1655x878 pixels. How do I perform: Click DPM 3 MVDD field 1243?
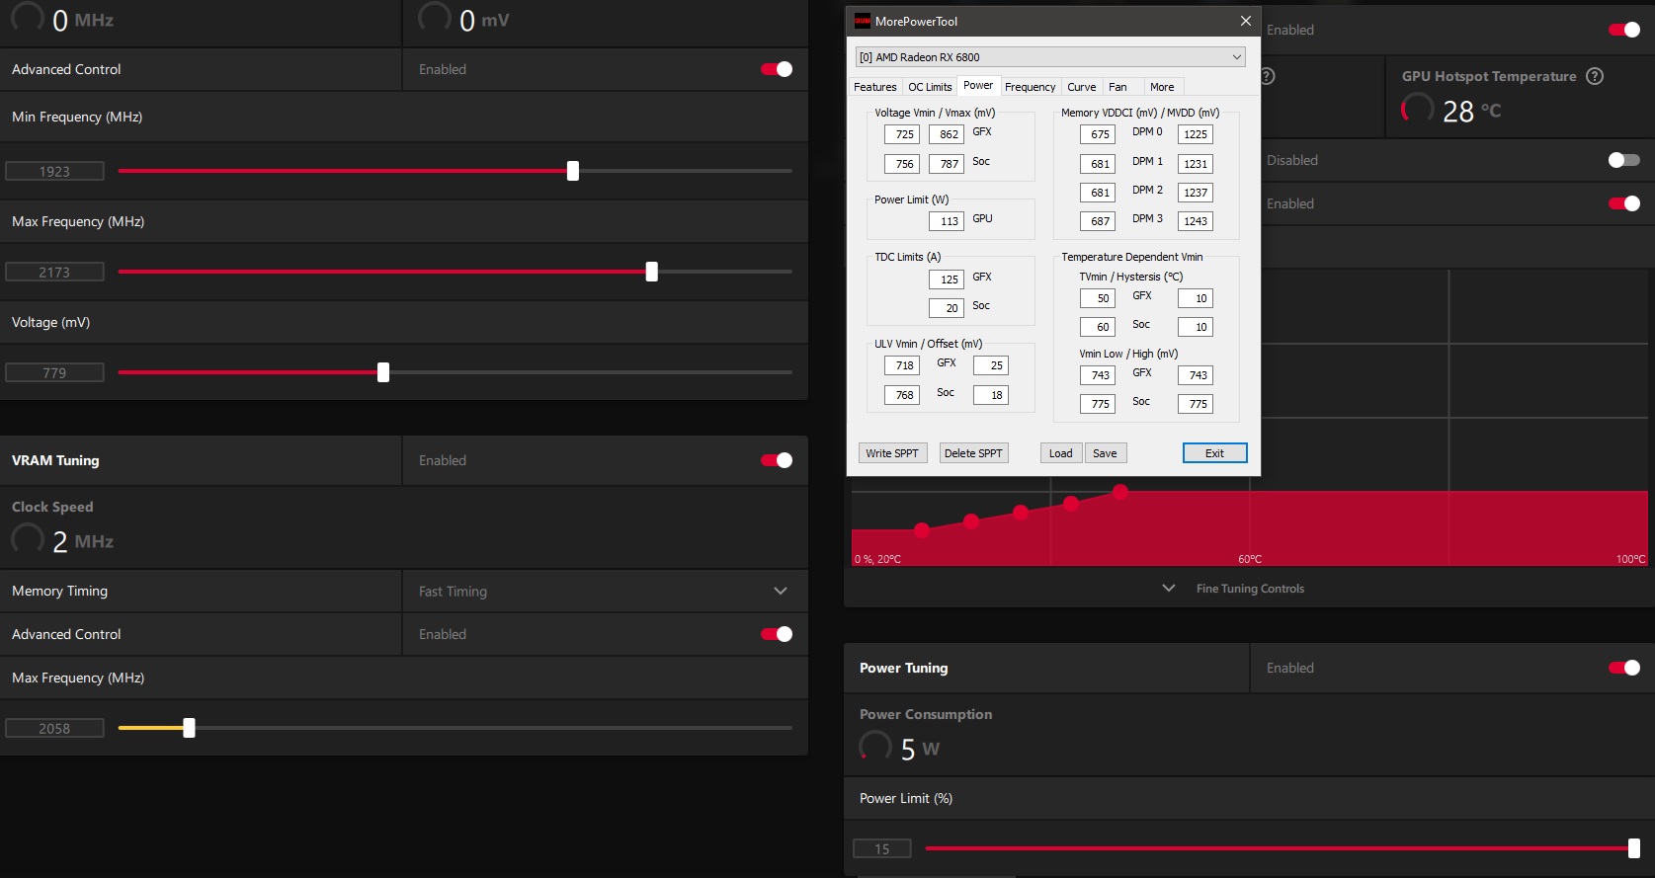coord(1196,221)
